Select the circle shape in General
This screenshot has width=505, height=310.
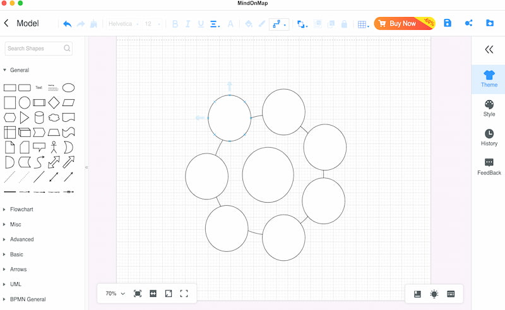25,103
